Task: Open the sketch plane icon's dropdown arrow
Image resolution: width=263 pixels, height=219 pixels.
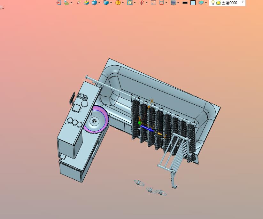Action: point(72,3)
